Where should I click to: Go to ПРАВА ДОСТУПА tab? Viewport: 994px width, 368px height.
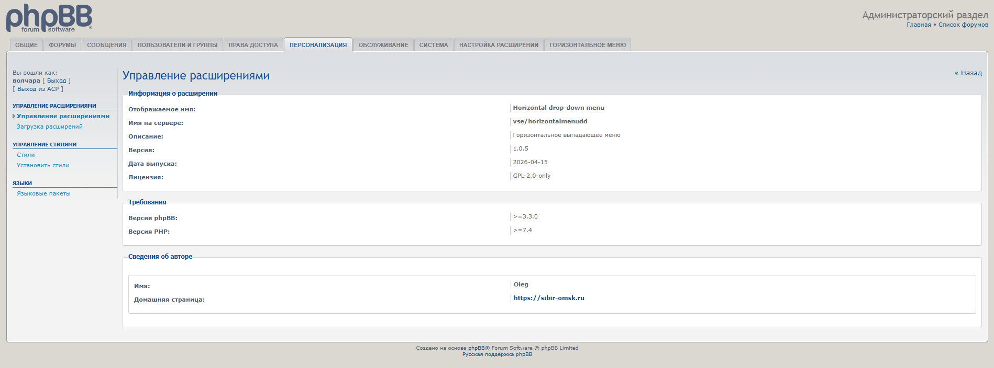(253, 45)
